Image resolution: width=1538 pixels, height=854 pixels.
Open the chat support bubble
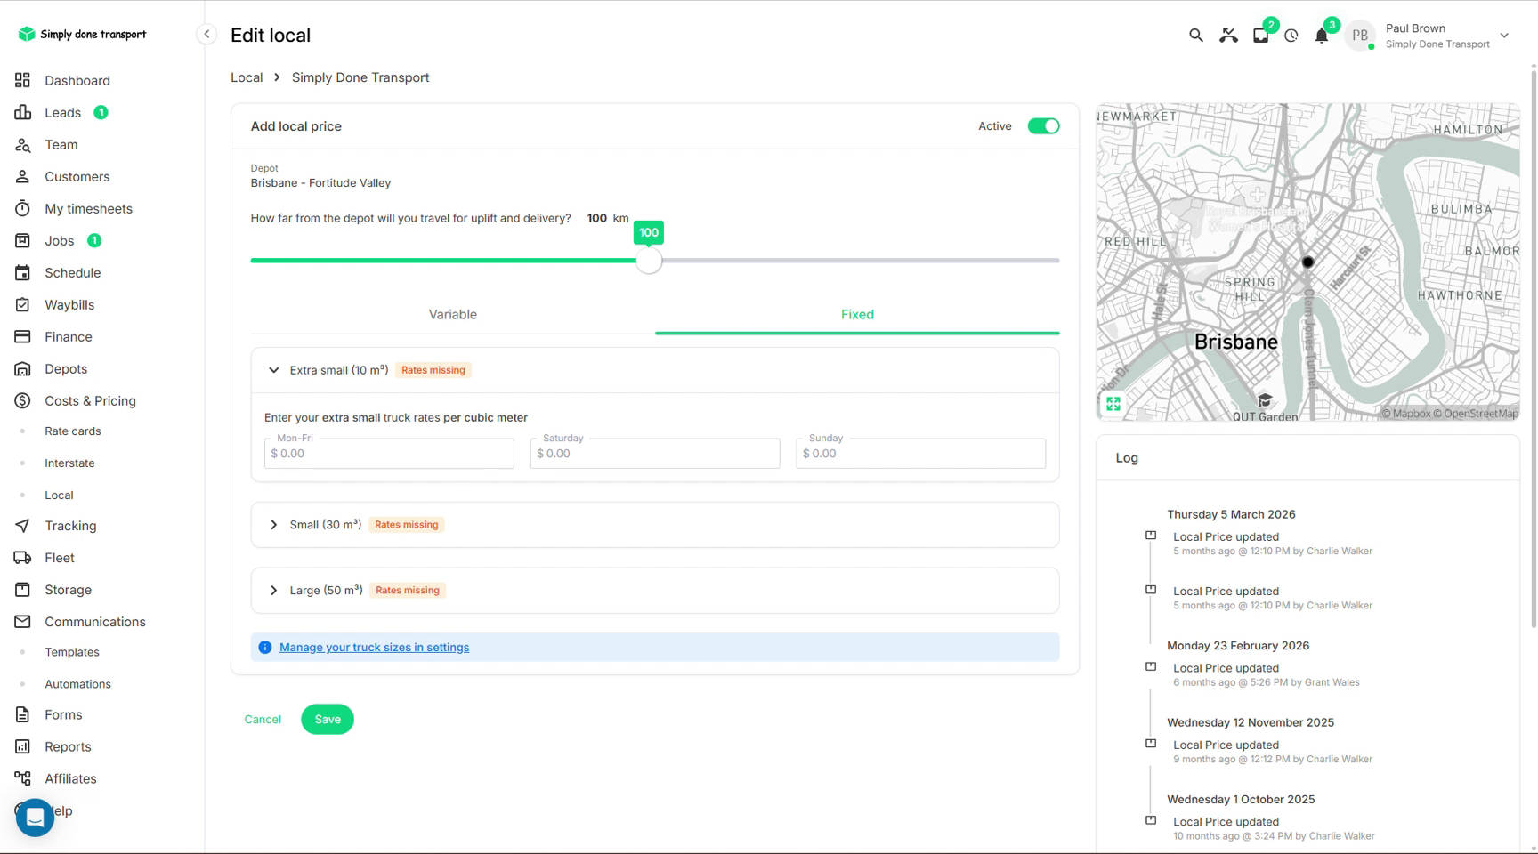coord(35,818)
